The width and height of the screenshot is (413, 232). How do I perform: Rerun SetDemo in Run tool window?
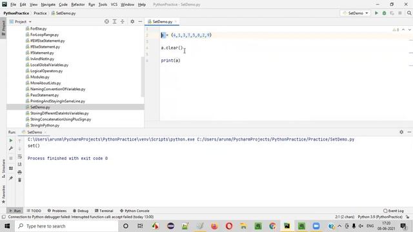(x=11, y=140)
